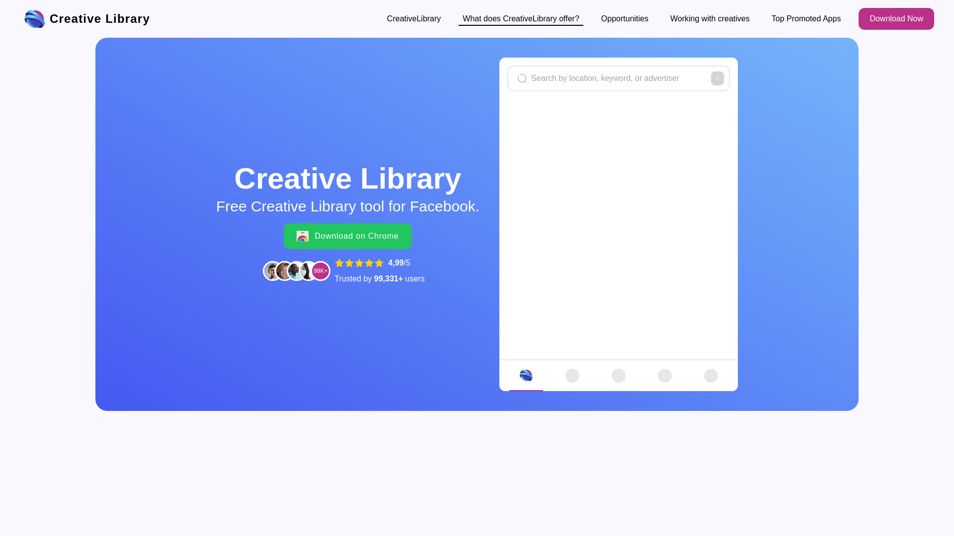Select the third gray circle tab
Screen dimensions: 954x536
coord(618,376)
